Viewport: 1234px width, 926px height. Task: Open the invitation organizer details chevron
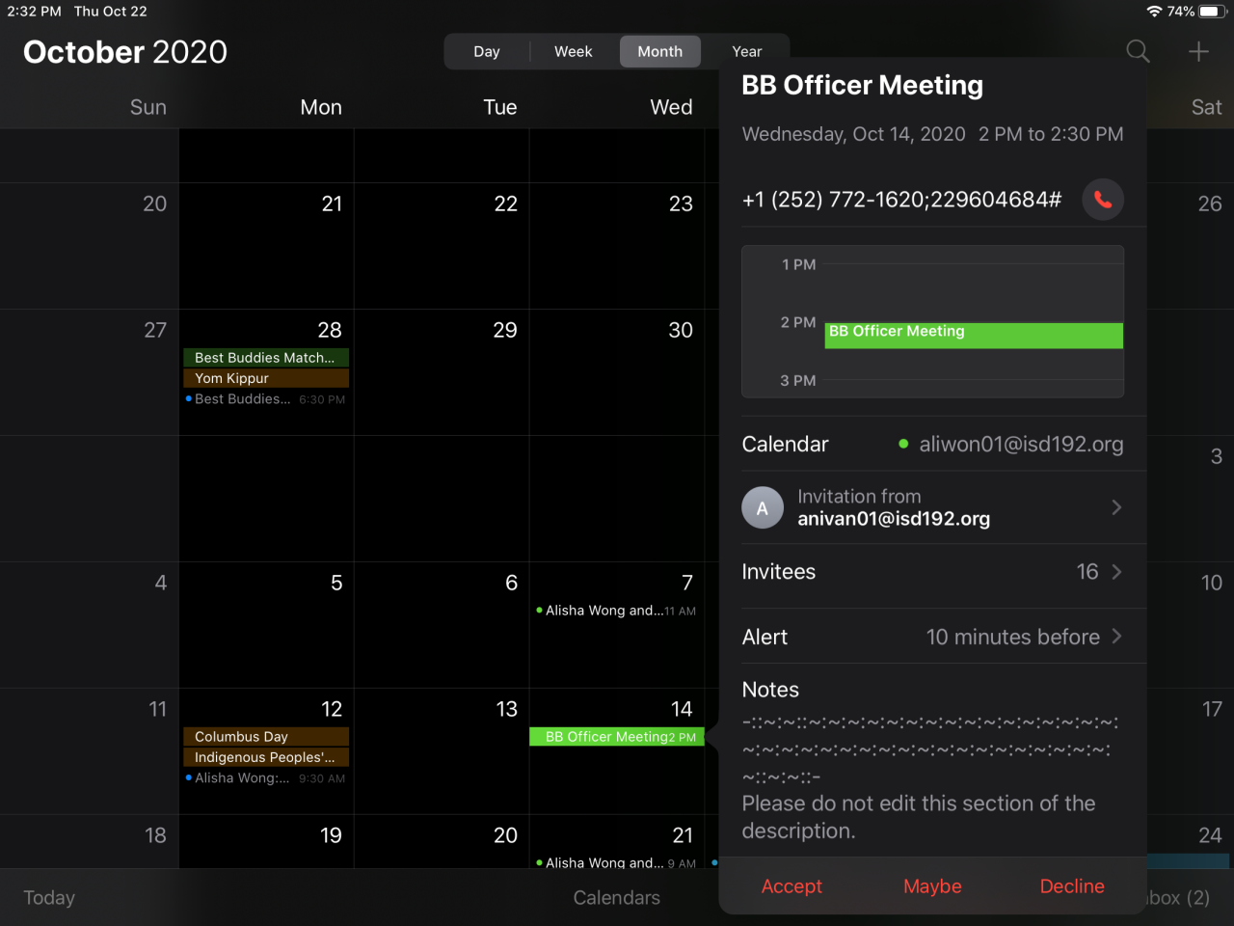pos(1116,507)
